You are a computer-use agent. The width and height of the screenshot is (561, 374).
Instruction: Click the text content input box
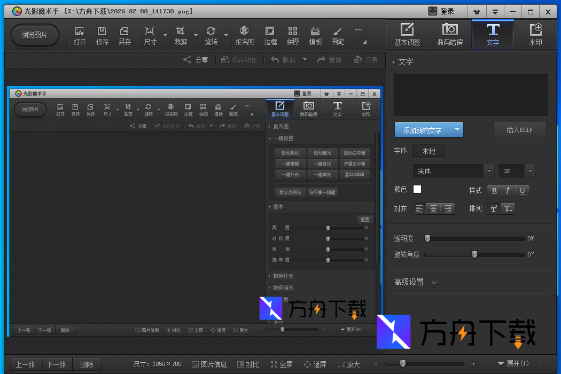[471, 95]
